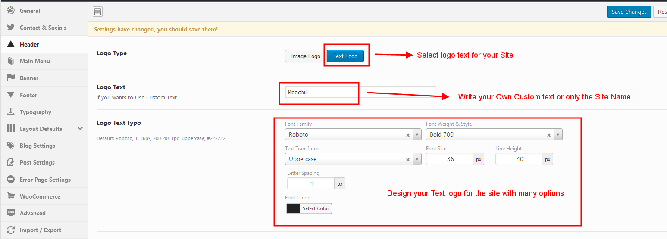The image size is (667, 239).
Task: Clear the Bold 700 font weight selection
Action: tap(548, 135)
